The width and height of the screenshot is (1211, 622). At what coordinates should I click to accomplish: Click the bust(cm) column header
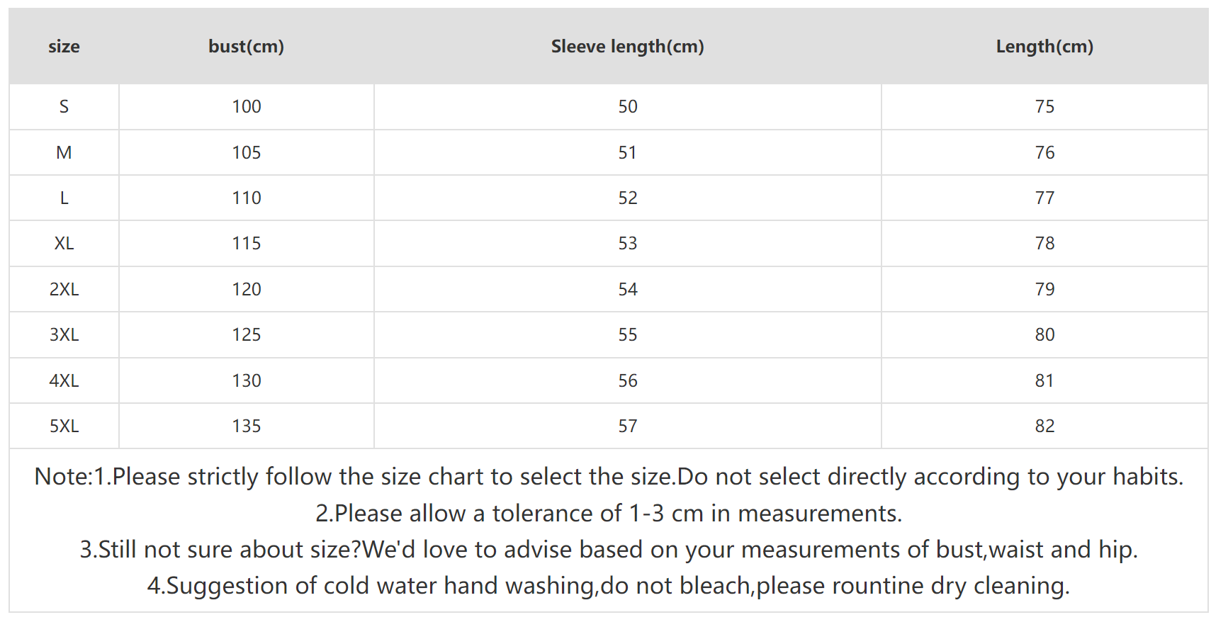pyautogui.click(x=246, y=47)
